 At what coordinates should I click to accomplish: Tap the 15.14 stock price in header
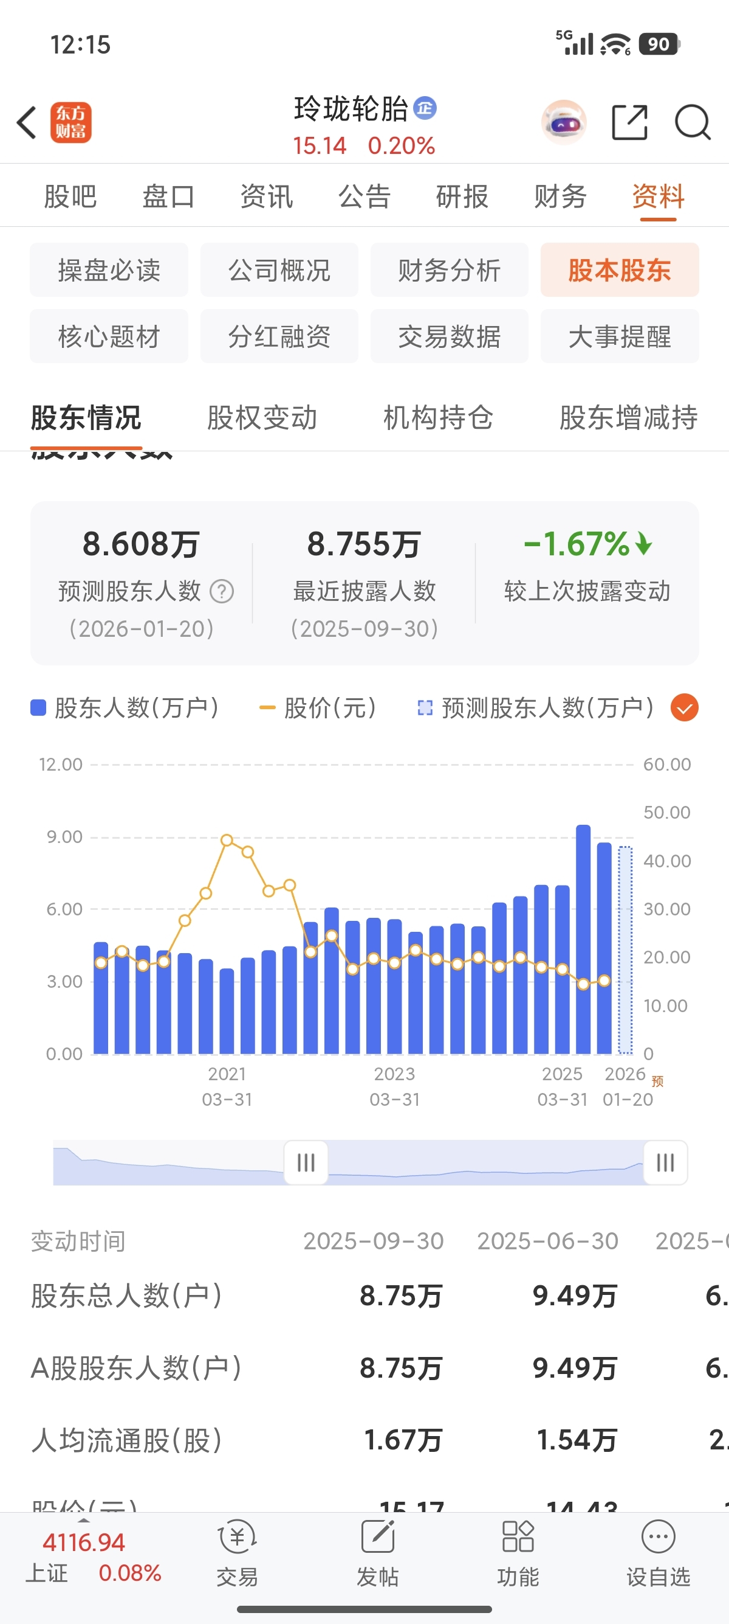pyautogui.click(x=320, y=145)
